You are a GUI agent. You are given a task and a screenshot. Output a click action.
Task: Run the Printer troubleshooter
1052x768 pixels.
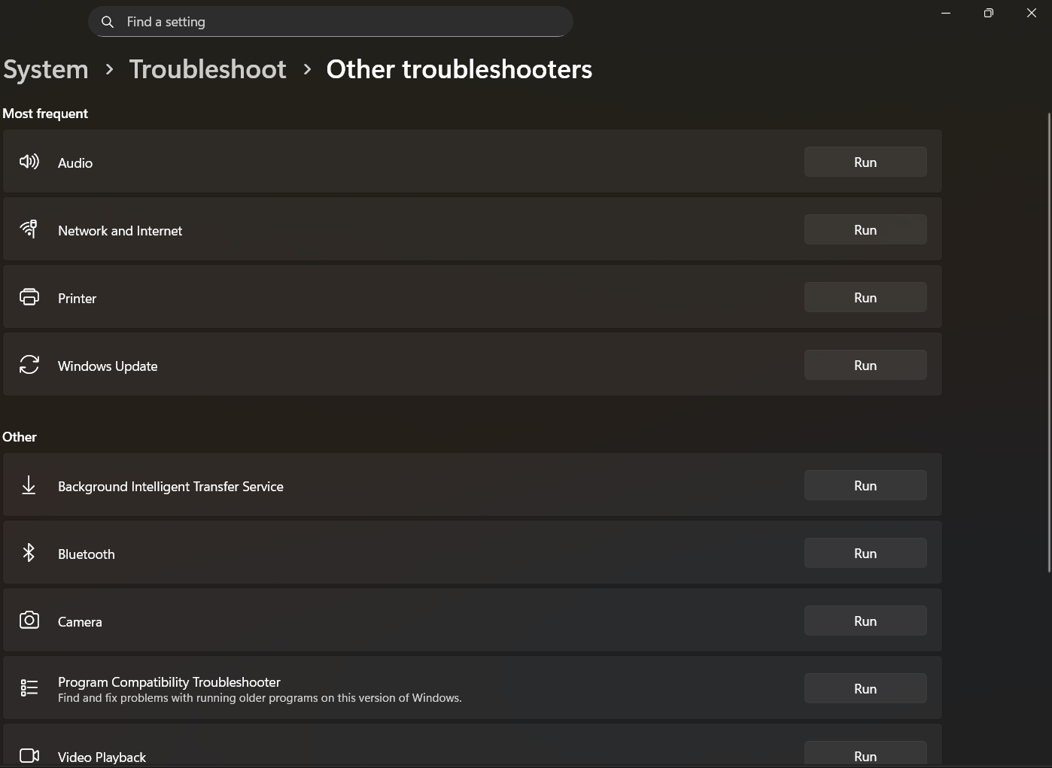coord(865,297)
